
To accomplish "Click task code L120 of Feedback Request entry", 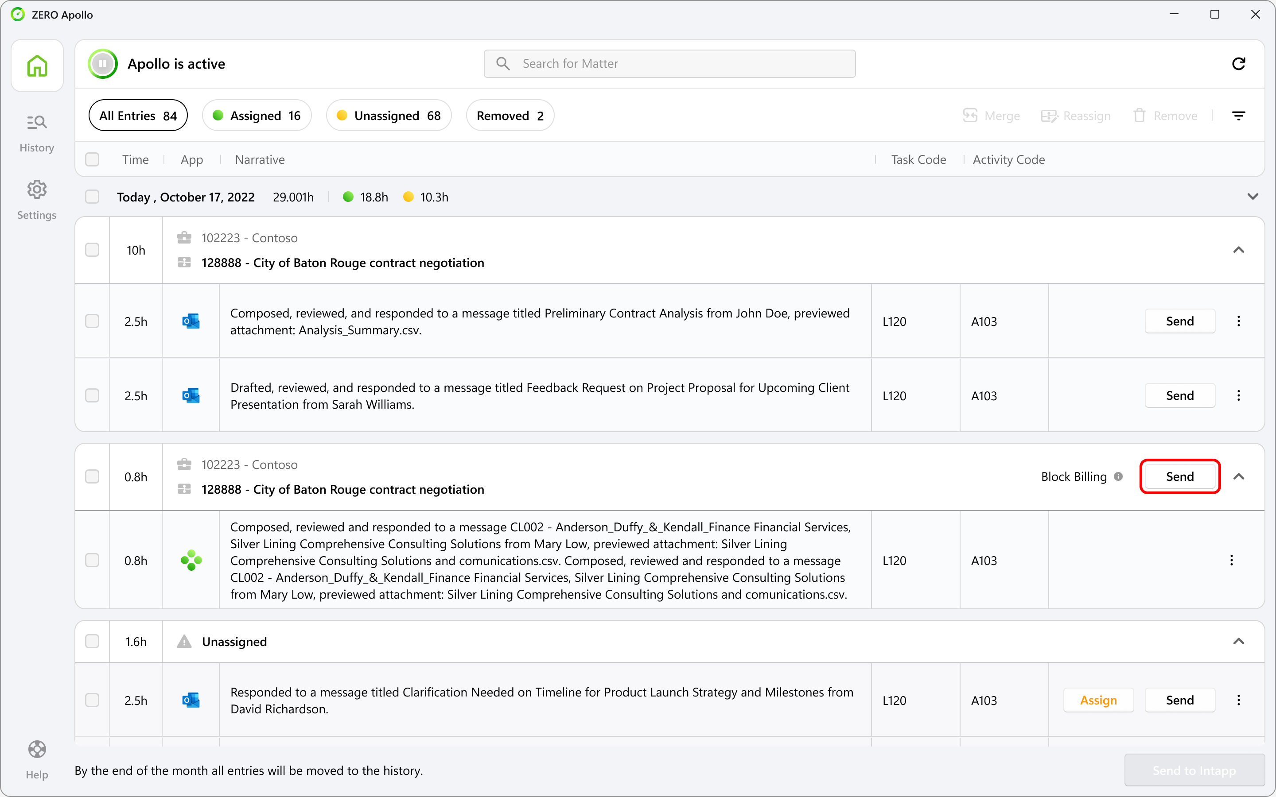I will pyautogui.click(x=894, y=396).
